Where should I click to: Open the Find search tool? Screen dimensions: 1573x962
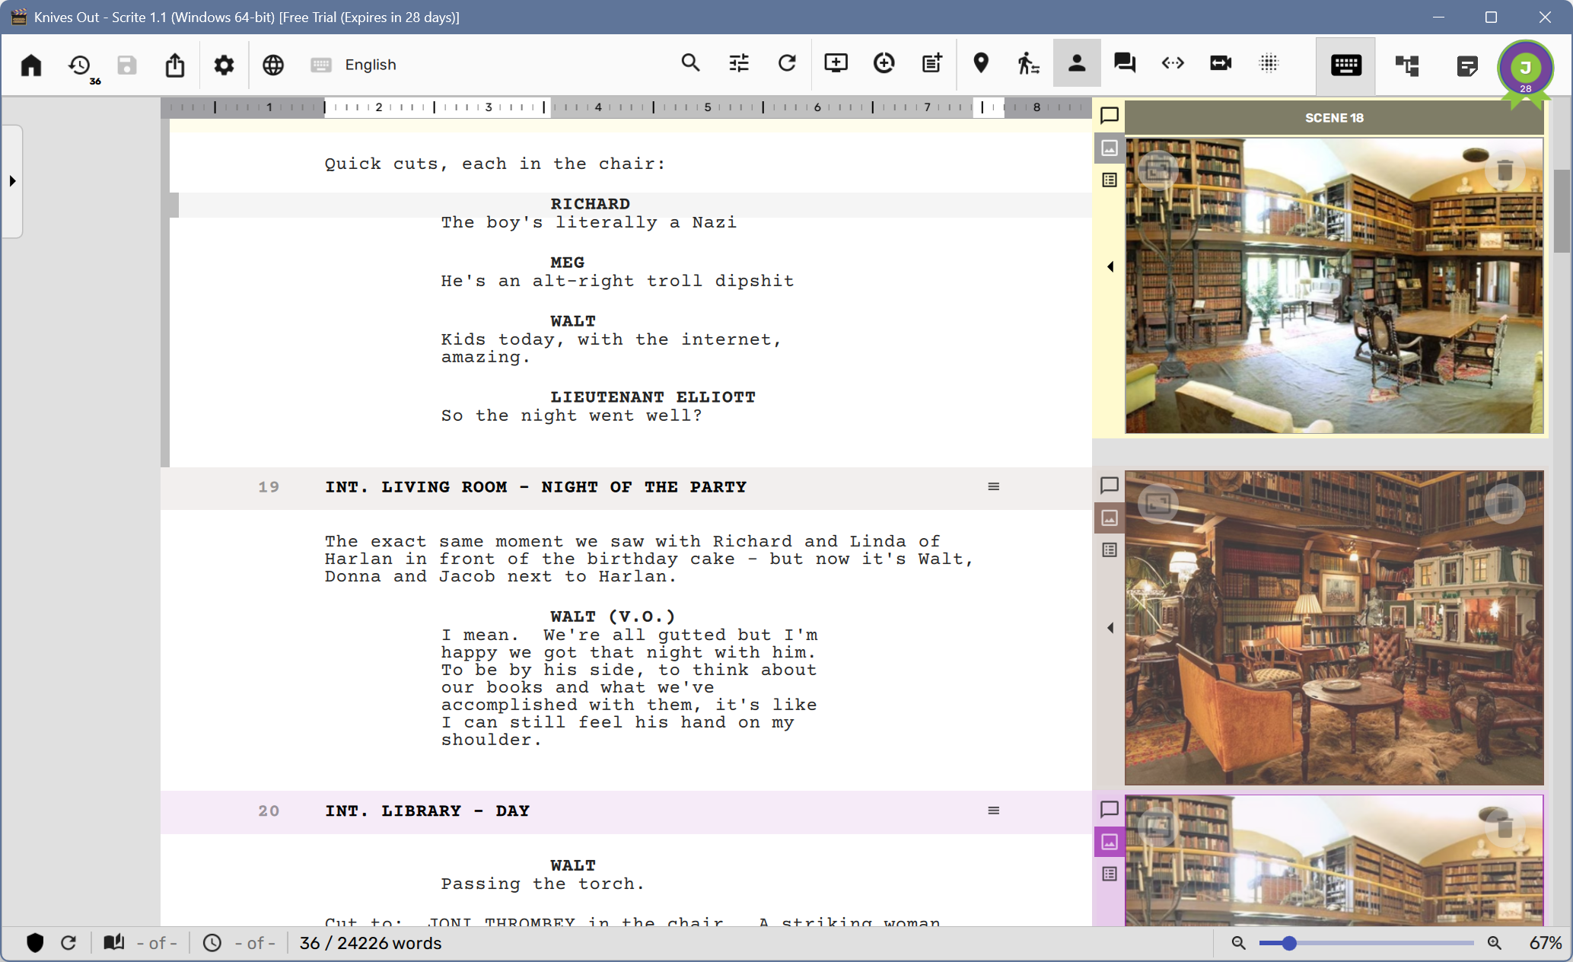point(690,63)
